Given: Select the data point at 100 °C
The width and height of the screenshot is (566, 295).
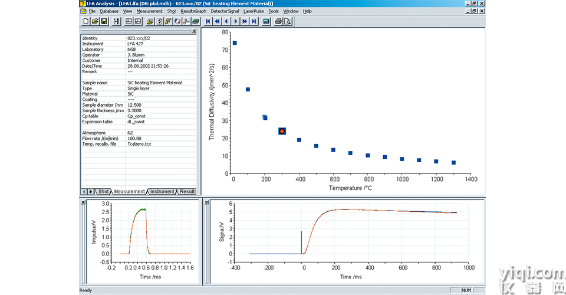Looking at the screenshot, I should [x=248, y=90].
